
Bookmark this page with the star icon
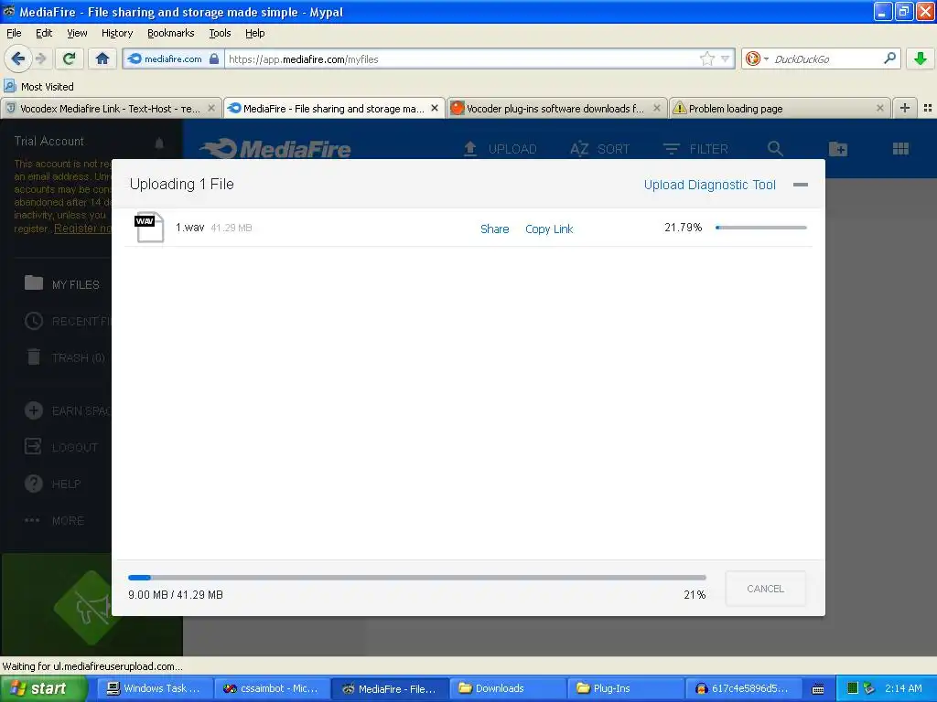707,58
